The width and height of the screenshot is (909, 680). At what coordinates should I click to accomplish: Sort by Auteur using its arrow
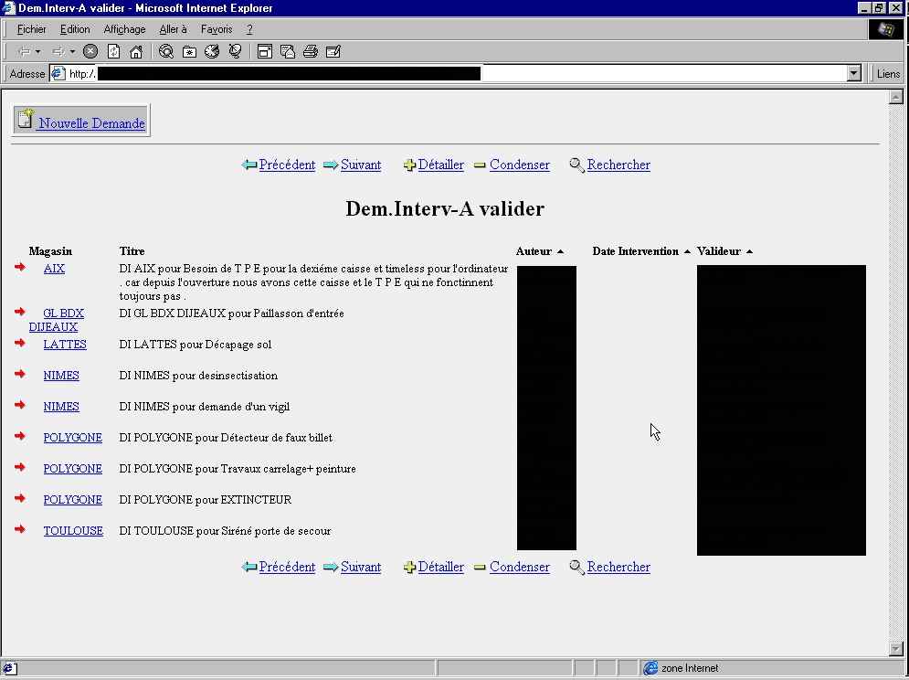pos(560,252)
